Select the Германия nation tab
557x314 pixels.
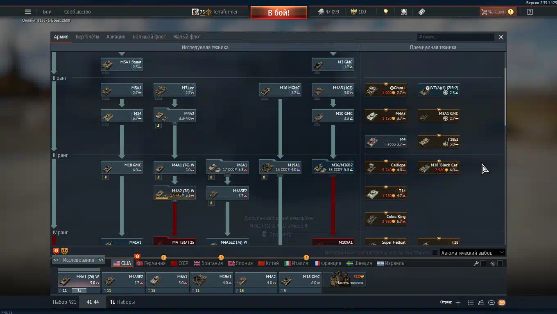click(151, 263)
